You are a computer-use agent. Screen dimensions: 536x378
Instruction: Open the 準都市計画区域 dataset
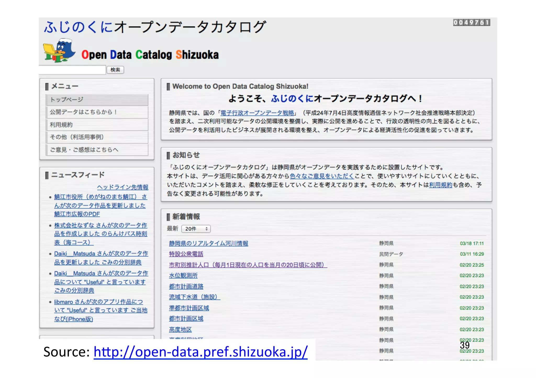189,308
